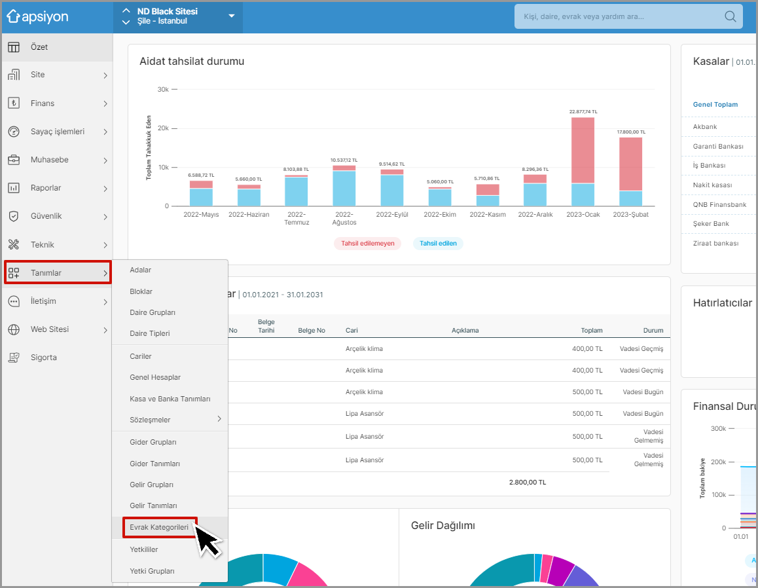This screenshot has height=588, width=758.
Task: Click the Güvenlik shield icon
Action: [14, 216]
